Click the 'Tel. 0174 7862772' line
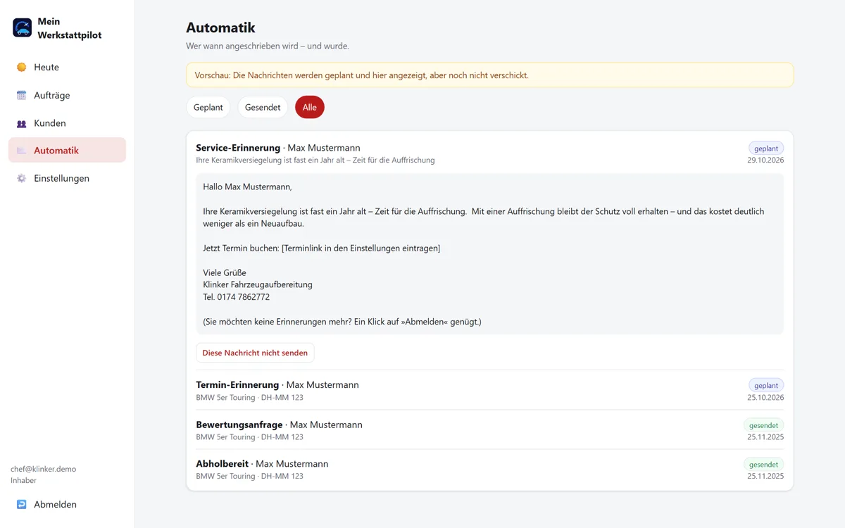 (236, 297)
